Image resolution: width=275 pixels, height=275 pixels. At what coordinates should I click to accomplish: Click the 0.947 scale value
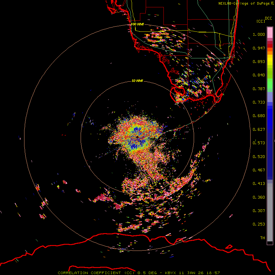259,48
